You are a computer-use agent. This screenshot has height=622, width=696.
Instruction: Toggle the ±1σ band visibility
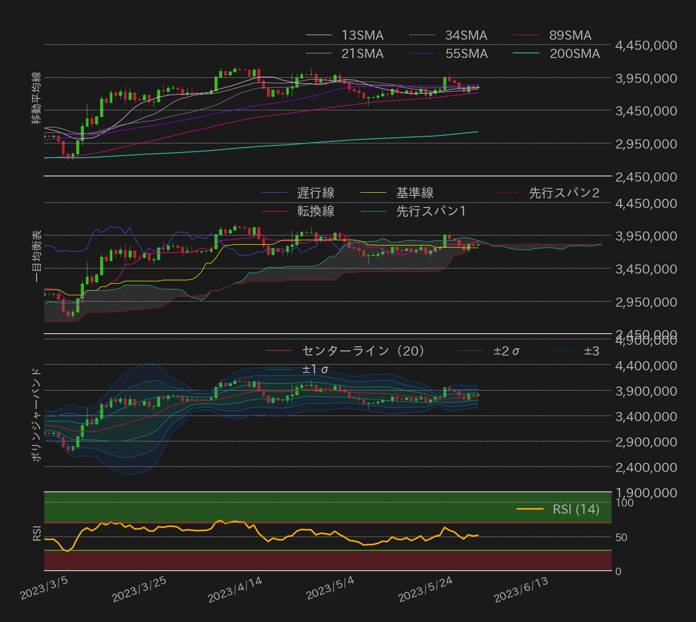click(315, 369)
